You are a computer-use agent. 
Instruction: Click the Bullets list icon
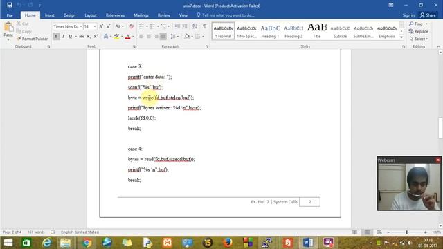click(x=141, y=26)
